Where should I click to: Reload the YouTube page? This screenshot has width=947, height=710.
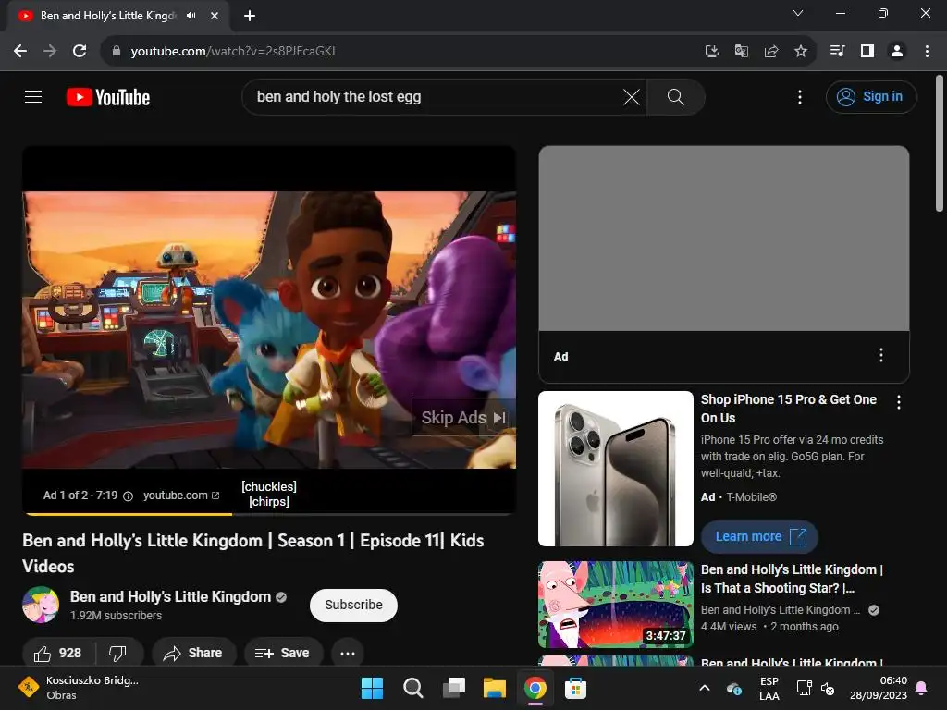coord(80,52)
